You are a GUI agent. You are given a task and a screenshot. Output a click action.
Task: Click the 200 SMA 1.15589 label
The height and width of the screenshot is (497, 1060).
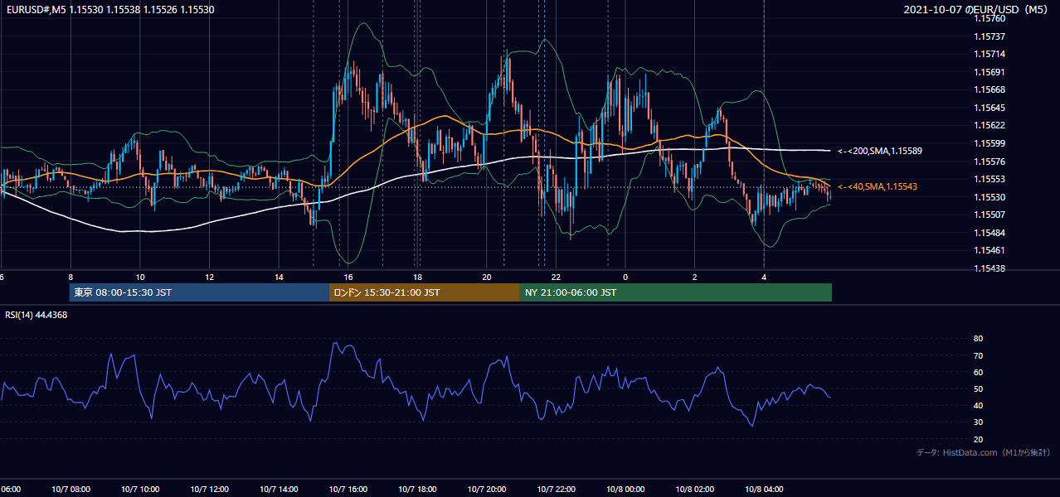pos(880,152)
